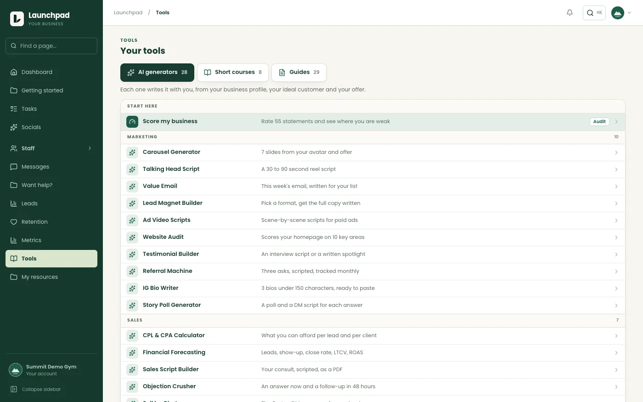This screenshot has width=643, height=402.
Task: Click the Score my business gauge icon
Action: click(x=132, y=122)
